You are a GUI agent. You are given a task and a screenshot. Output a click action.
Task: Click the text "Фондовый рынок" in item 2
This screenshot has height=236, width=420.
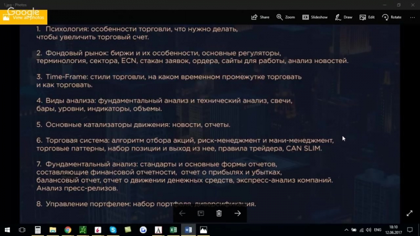[x=77, y=53]
